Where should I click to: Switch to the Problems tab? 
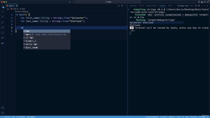[x=133, y=6]
